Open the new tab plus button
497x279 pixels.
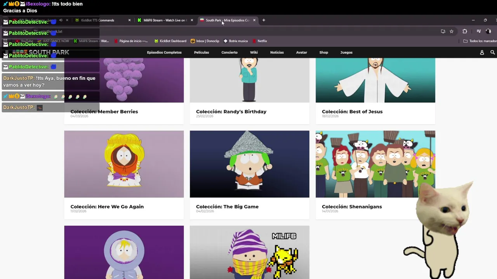click(x=264, y=20)
